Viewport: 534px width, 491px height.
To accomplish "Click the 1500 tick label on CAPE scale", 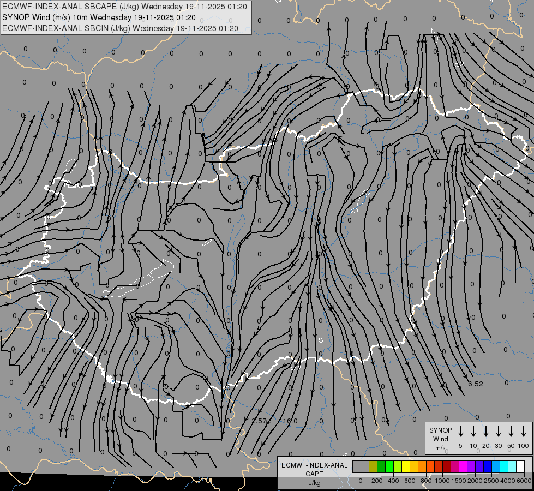I will pos(459,481).
